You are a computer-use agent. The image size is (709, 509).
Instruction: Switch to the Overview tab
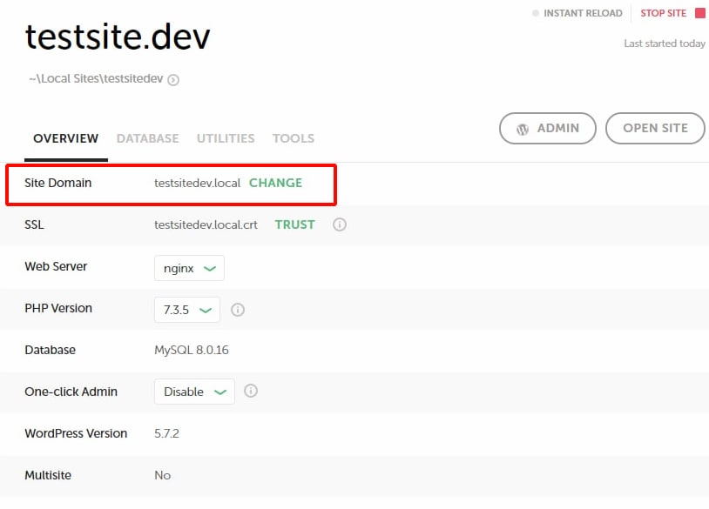click(66, 138)
